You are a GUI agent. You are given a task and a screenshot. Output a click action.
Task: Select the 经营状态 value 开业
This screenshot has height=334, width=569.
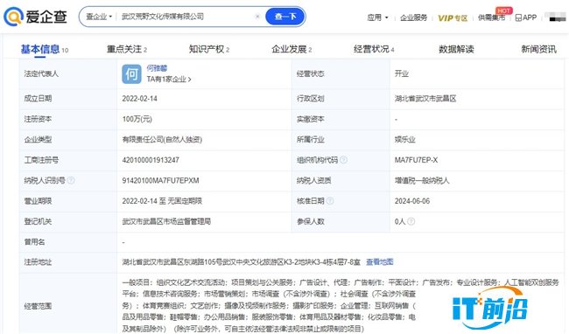(x=402, y=74)
